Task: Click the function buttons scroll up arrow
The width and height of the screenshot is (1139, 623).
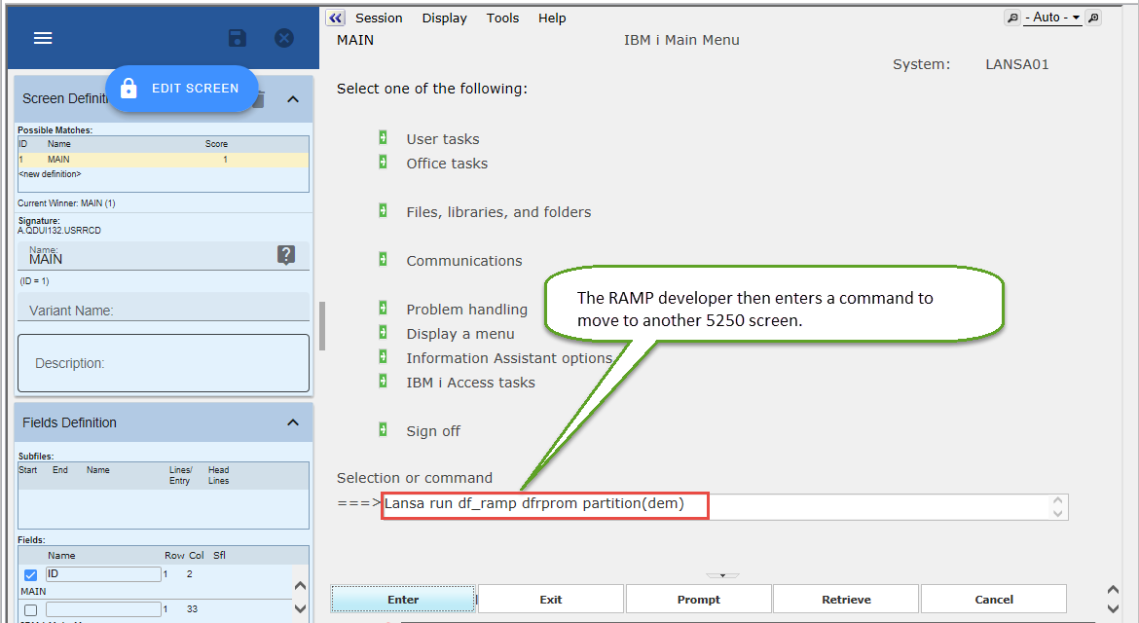Action: tap(1112, 590)
